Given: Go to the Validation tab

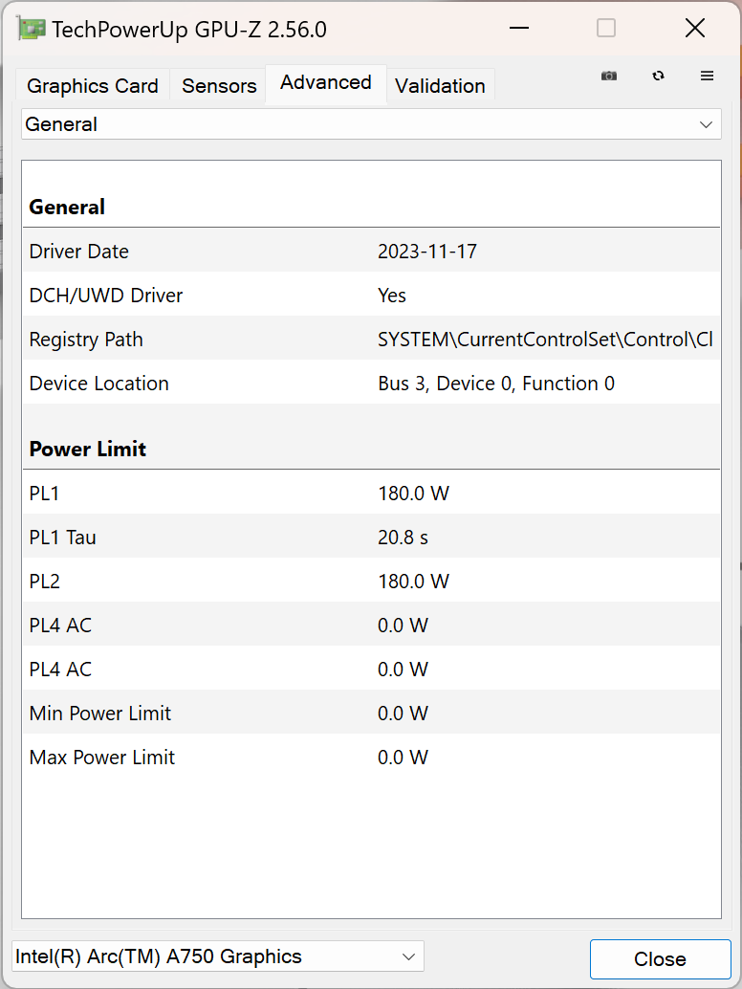Looking at the screenshot, I should click(x=440, y=86).
